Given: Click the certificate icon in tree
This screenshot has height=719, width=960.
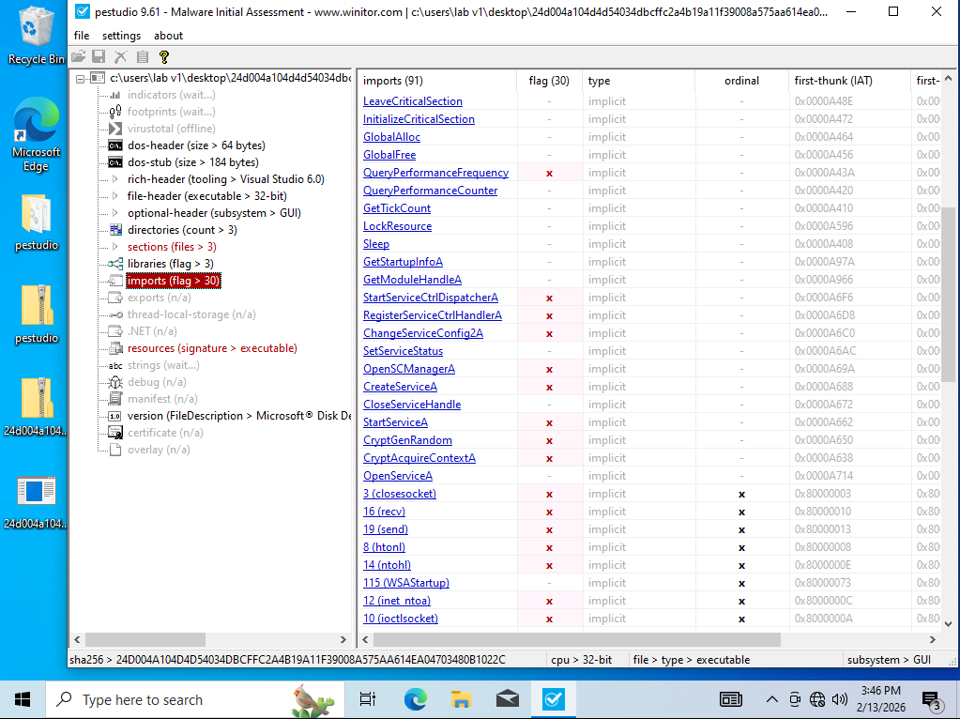Looking at the screenshot, I should (115, 433).
